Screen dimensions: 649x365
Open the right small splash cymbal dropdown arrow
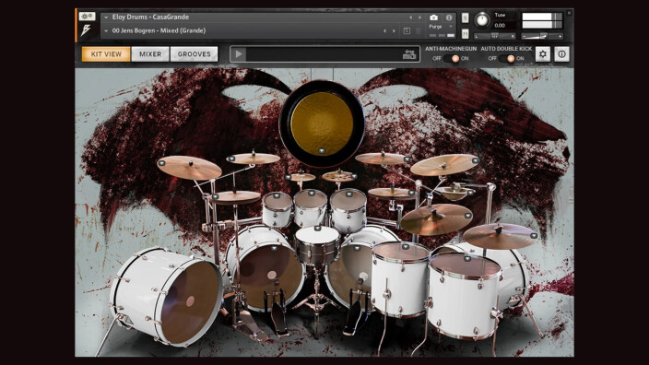tap(354, 176)
